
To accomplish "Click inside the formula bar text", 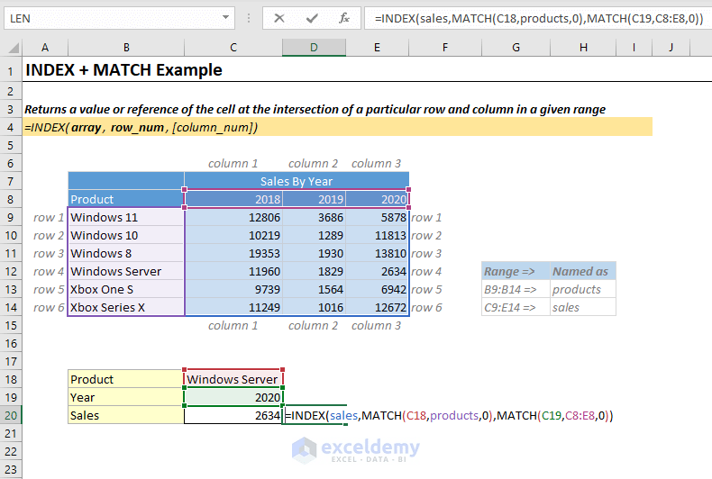I will (x=539, y=18).
